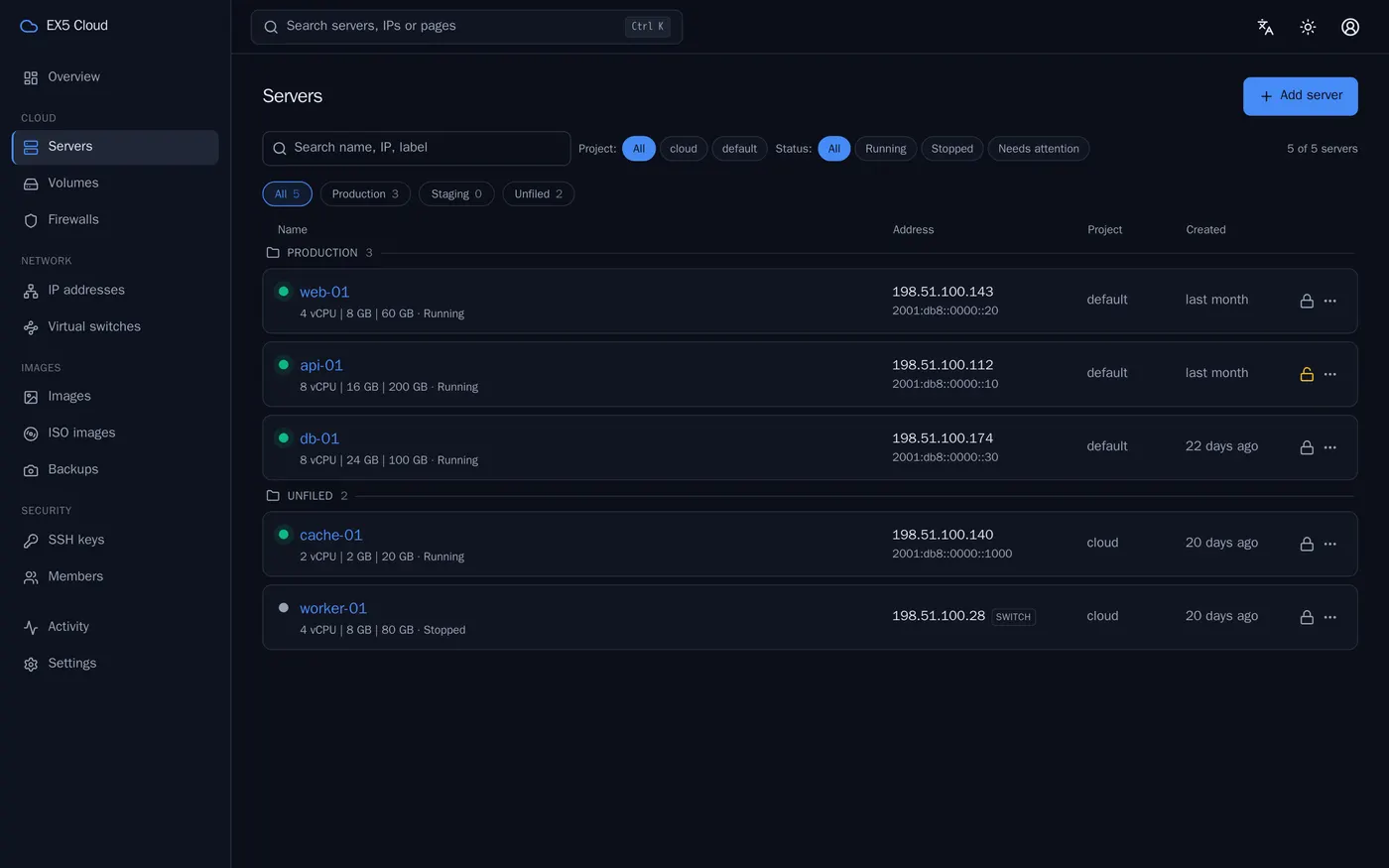Click the yellow unlocked icon on api-01
1389x868 pixels.
click(x=1307, y=374)
